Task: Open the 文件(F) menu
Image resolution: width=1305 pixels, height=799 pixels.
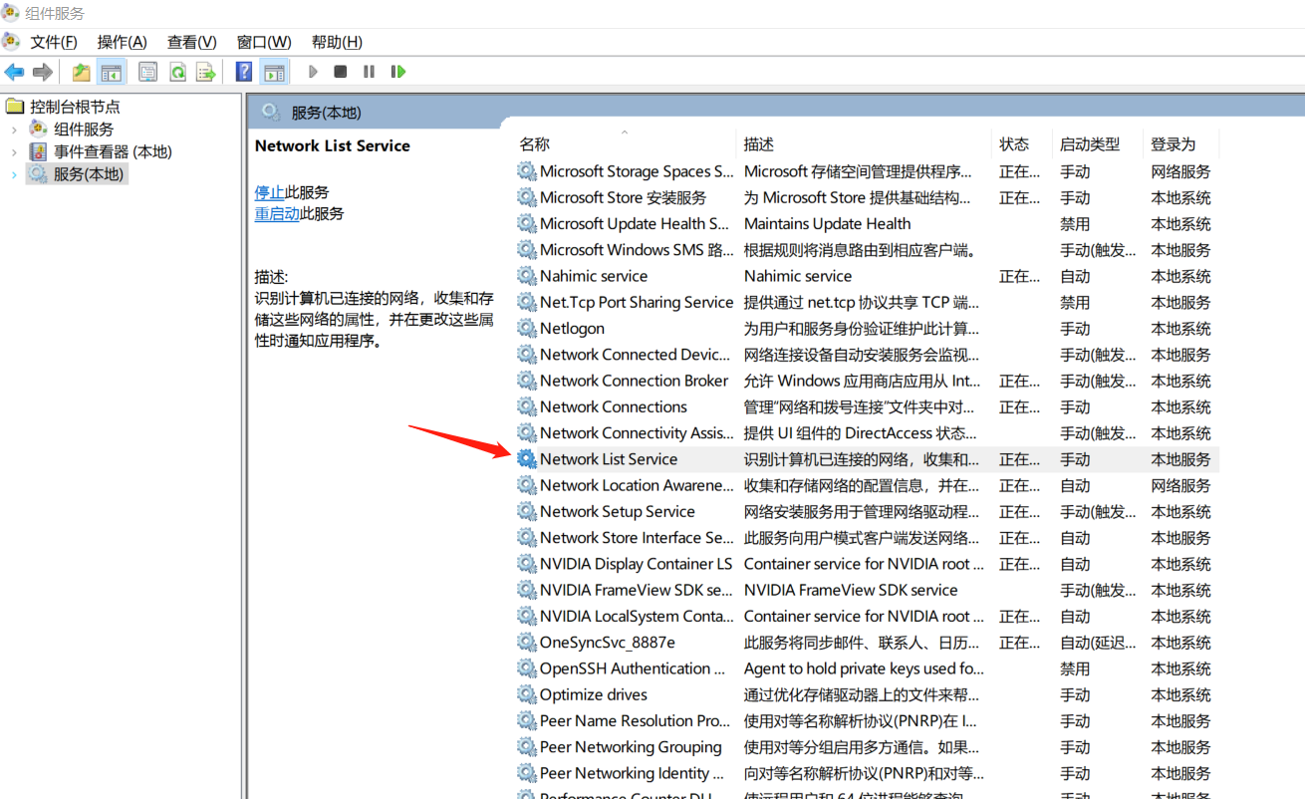Action: 54,42
